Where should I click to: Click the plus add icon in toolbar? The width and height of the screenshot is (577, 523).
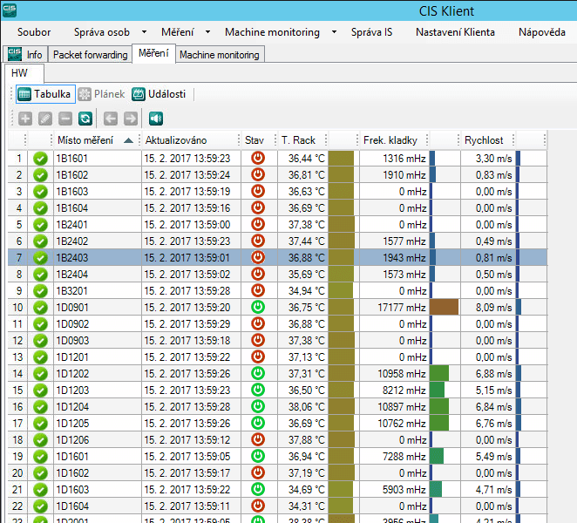coord(25,119)
